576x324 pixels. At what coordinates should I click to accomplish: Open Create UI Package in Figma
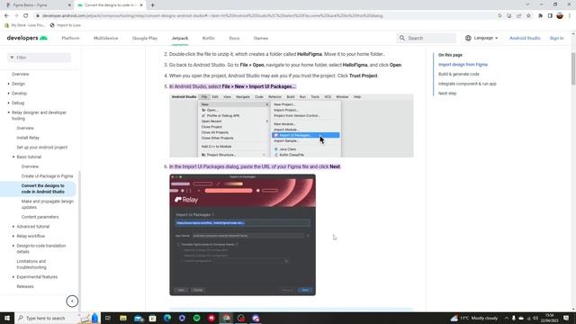pos(47,176)
